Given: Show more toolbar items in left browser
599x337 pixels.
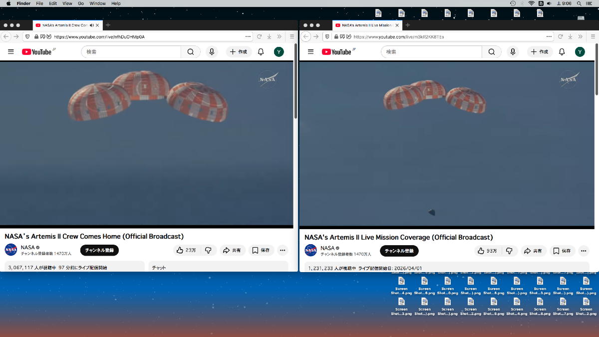Looking at the screenshot, I should [280, 36].
